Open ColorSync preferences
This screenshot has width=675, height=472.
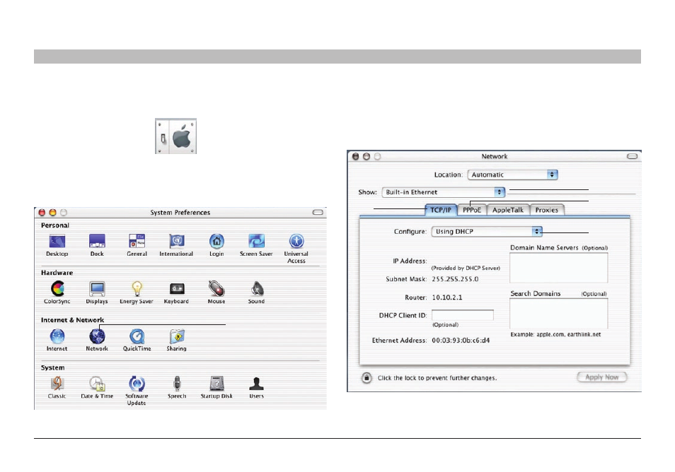(57, 288)
